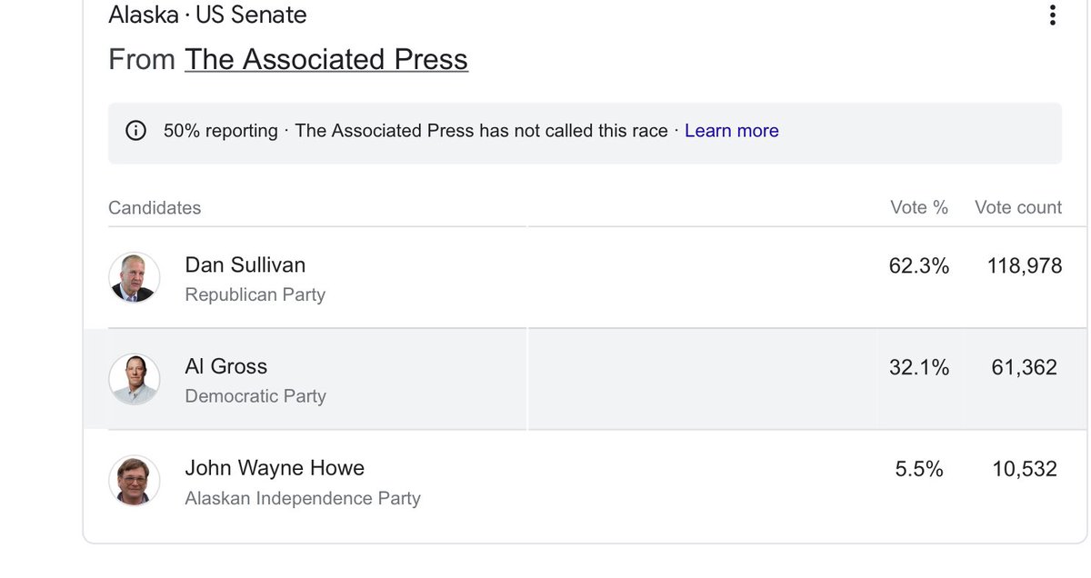Image resolution: width=1091 pixels, height=578 pixels.
Task: Select Al Gross's candidate photo
Action: point(134,379)
